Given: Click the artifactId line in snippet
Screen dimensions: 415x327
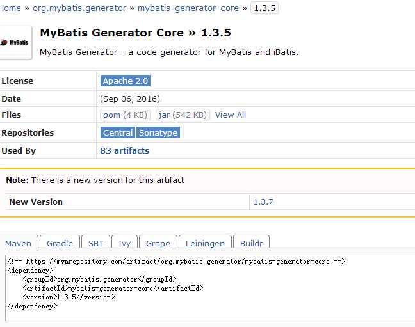Looking at the screenshot, I should point(113,288).
